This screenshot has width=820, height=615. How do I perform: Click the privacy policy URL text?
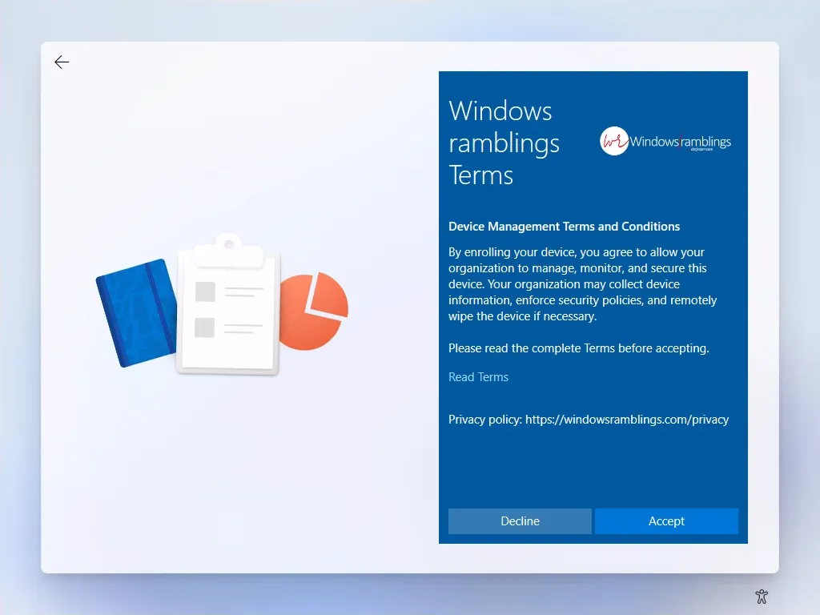click(x=626, y=420)
